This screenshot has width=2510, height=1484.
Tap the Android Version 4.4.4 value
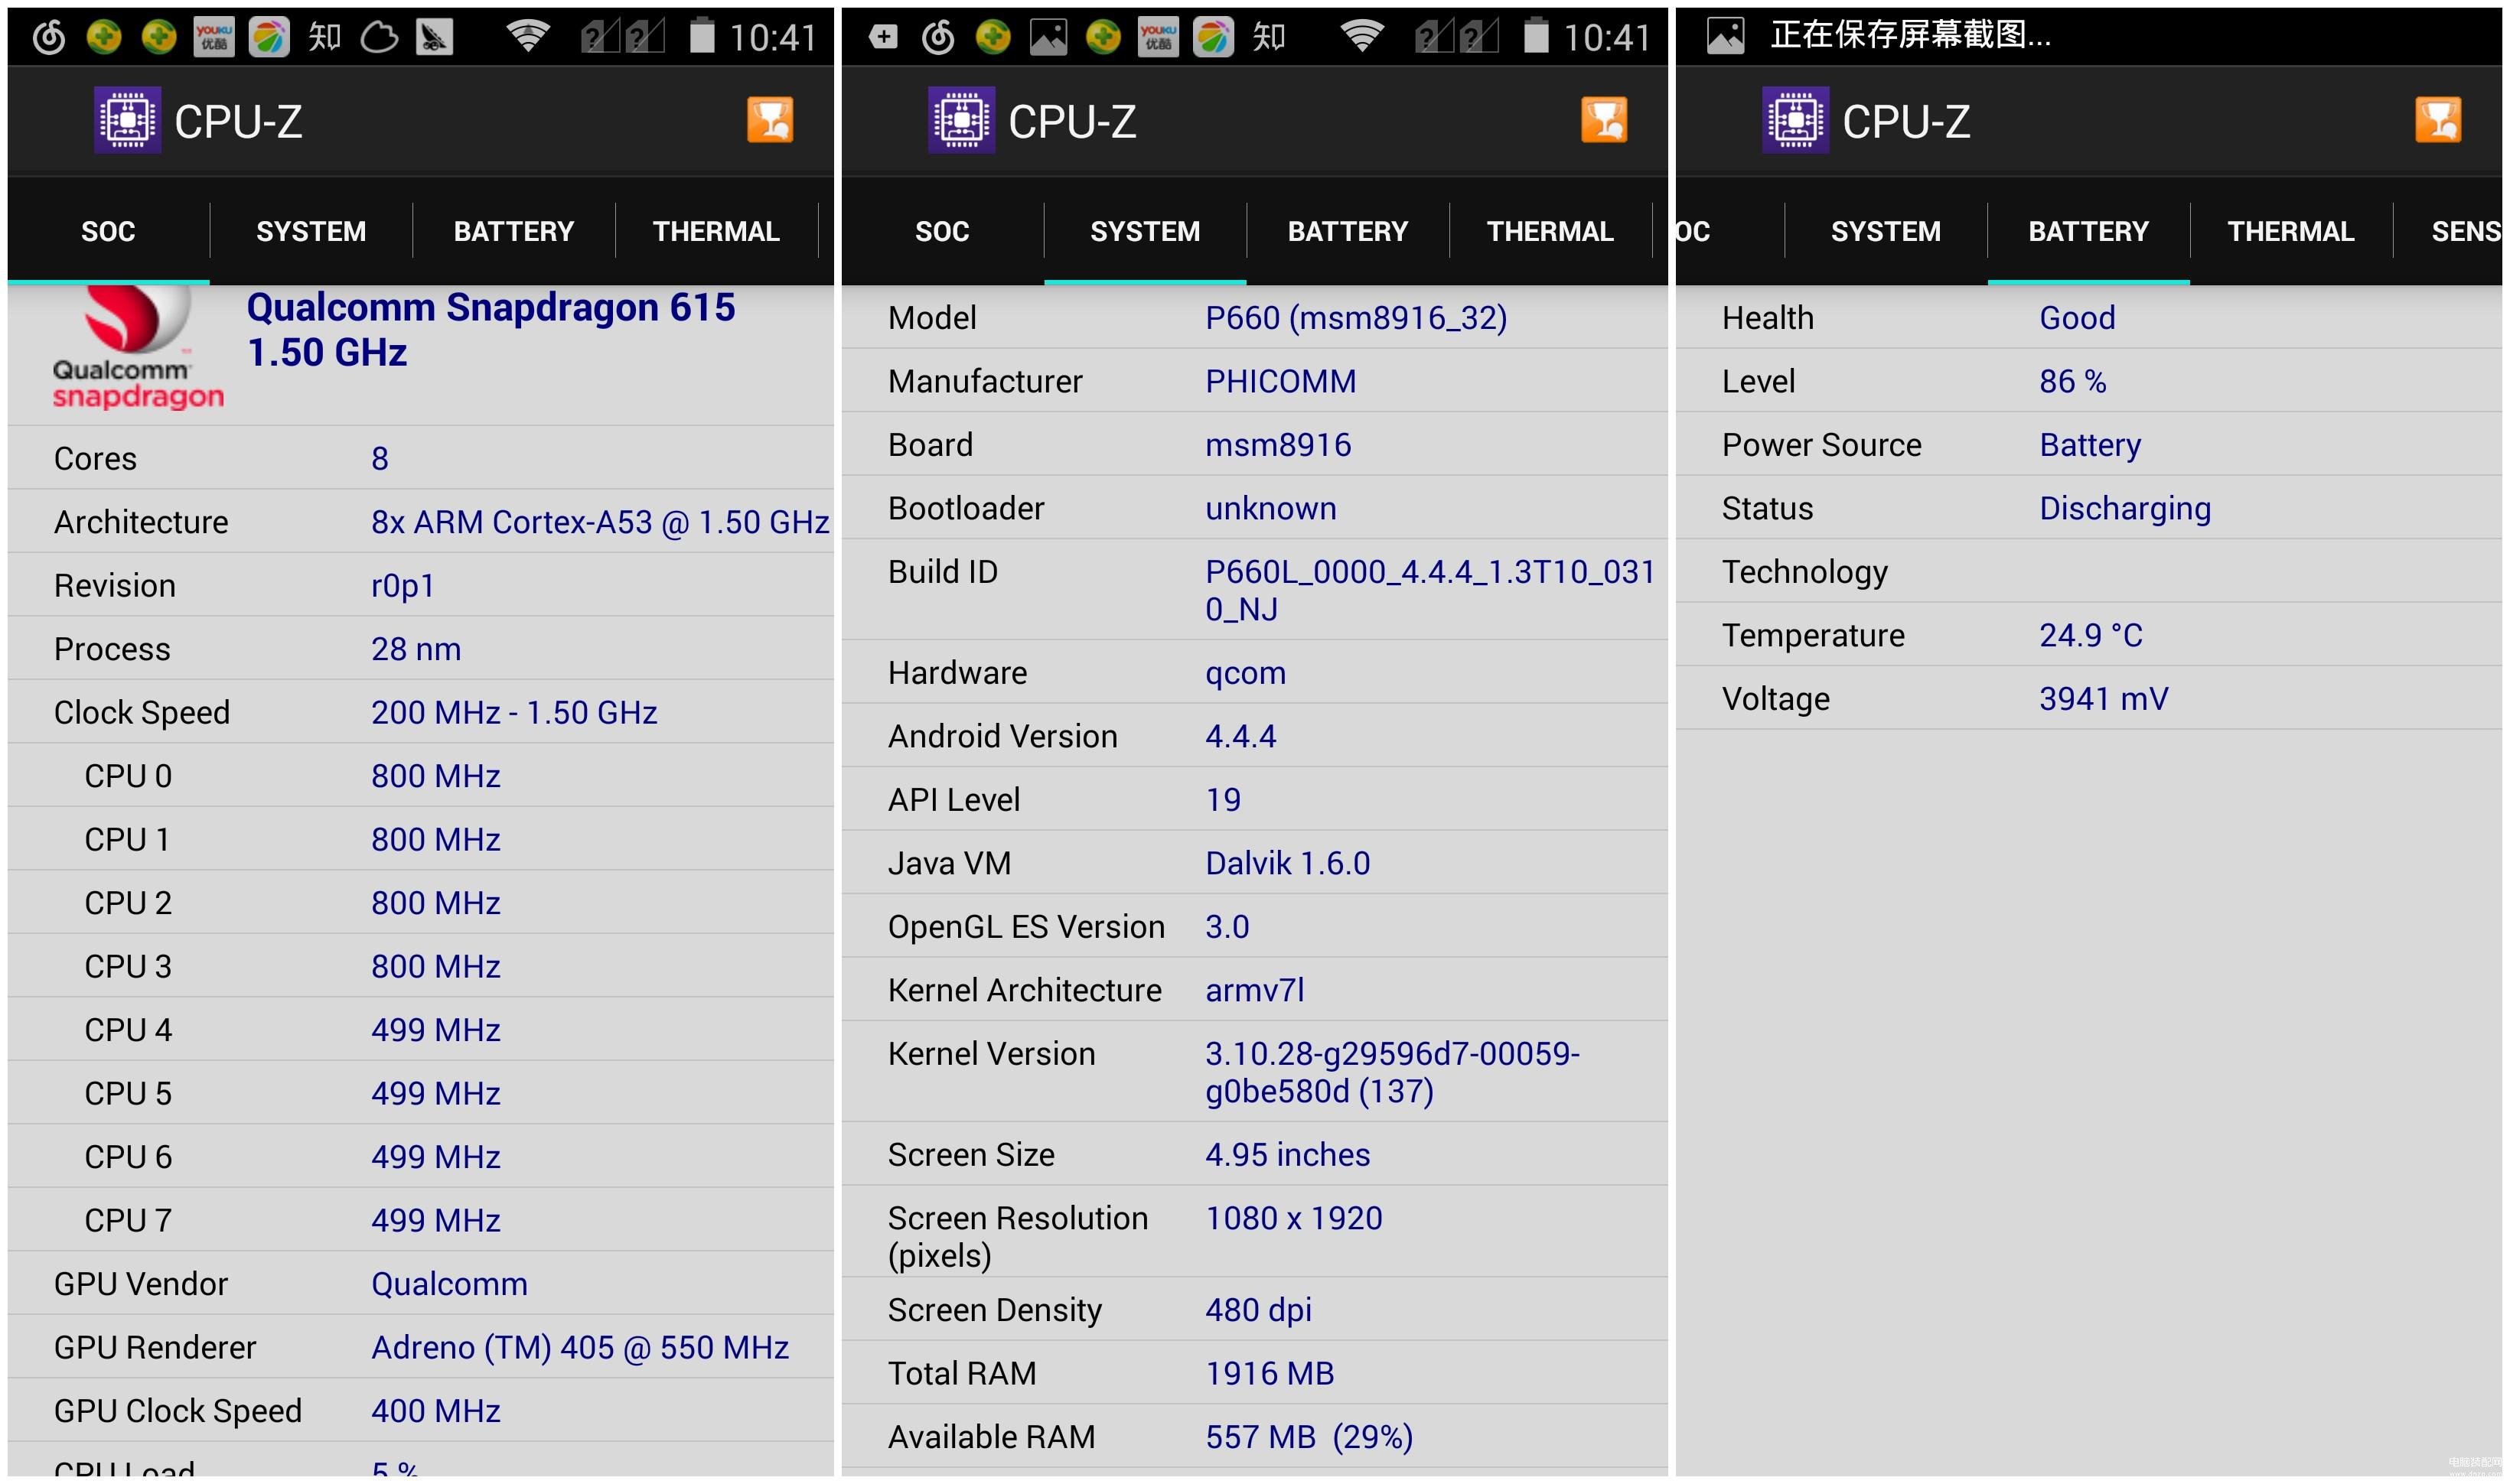[x=1240, y=736]
